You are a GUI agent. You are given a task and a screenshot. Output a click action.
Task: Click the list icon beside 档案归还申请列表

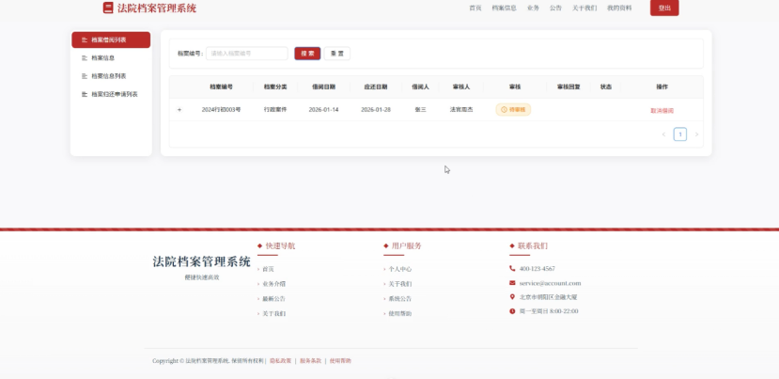click(85, 94)
